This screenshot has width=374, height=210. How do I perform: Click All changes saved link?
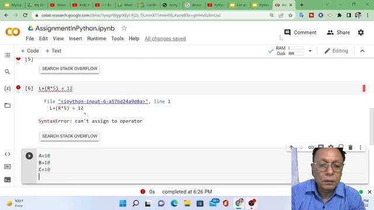click(x=165, y=38)
